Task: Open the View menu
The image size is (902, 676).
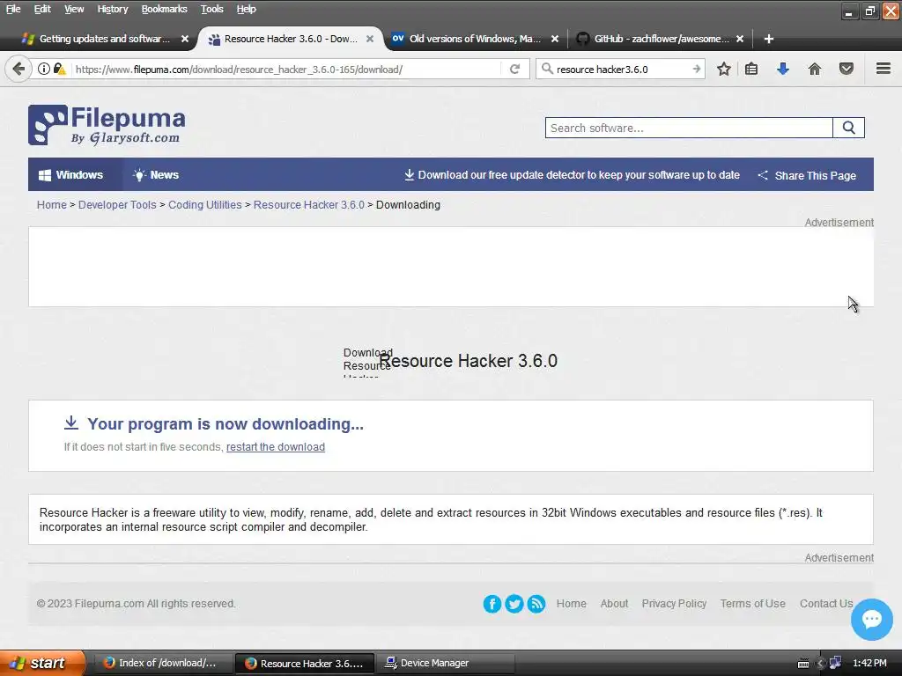Action: coord(74,9)
